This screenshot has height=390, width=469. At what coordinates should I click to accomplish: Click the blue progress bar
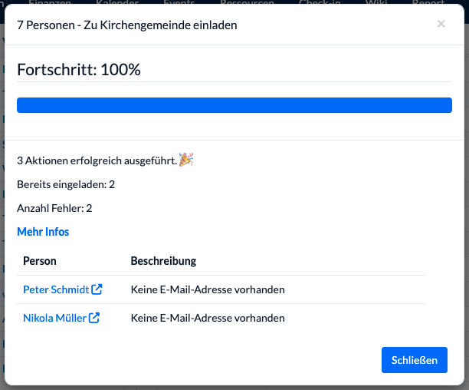pyautogui.click(x=234, y=105)
